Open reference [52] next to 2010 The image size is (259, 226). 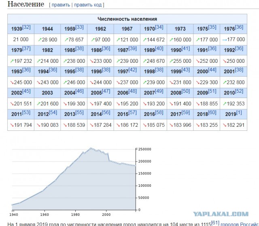(x=239, y=91)
